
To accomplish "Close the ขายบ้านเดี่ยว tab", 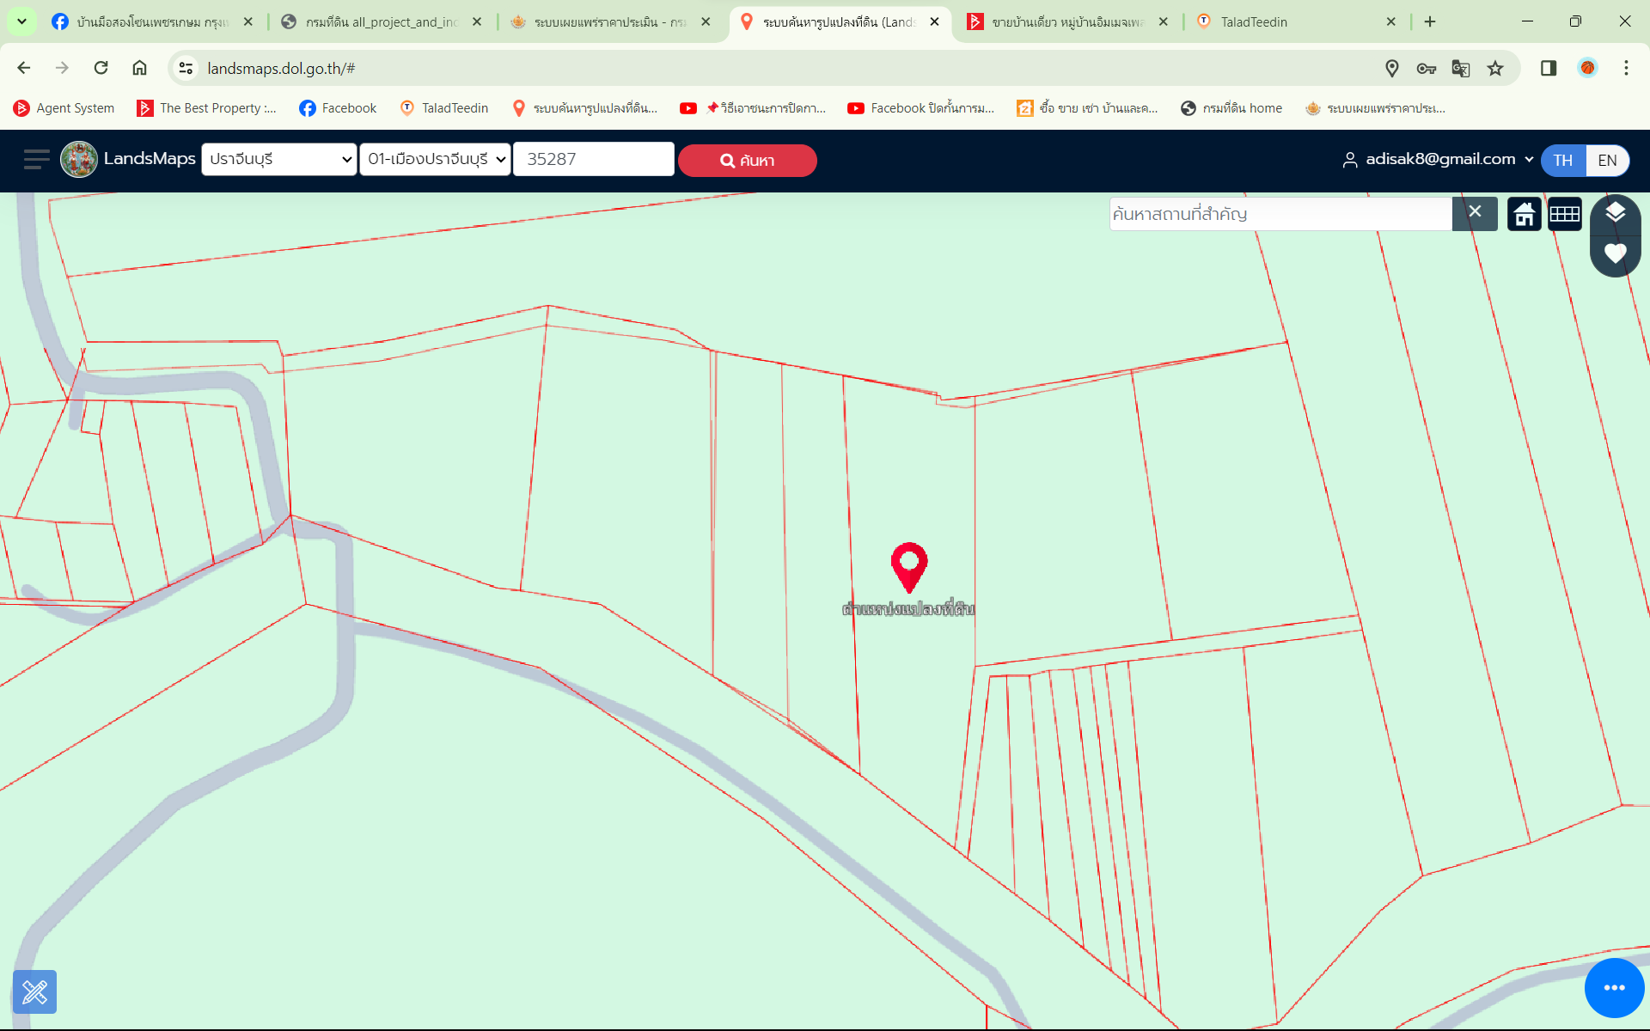I will pos(1163,21).
